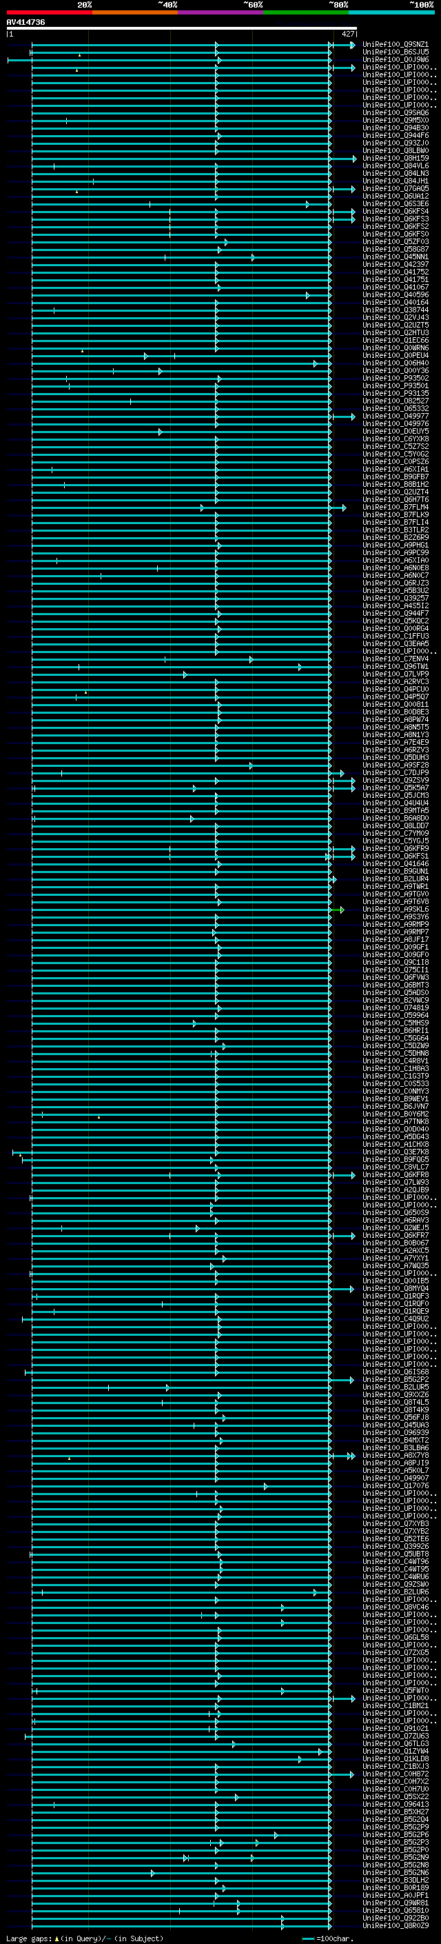Click the purple ~60% identity legend bar
Viewport: 441px width, 1944px height.
(220, 12)
